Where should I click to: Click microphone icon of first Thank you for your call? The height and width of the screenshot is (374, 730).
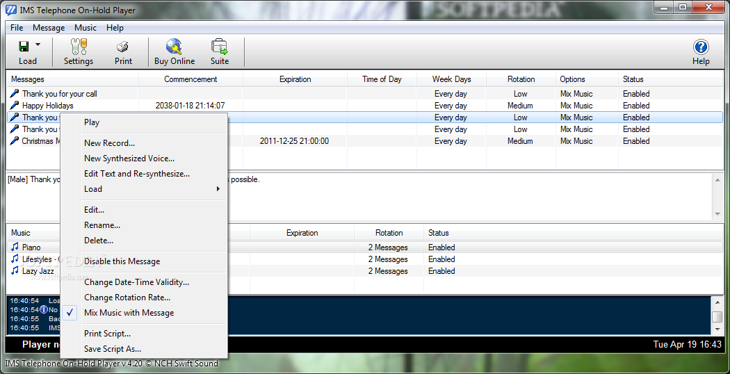coord(15,94)
